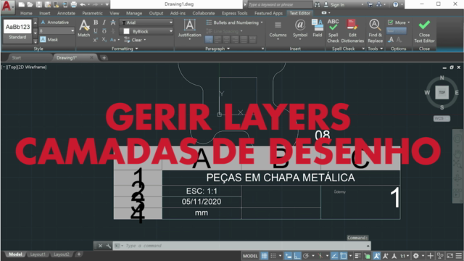This screenshot has height=261, width=464.
Task: Insert a Field
Action: tap(318, 28)
